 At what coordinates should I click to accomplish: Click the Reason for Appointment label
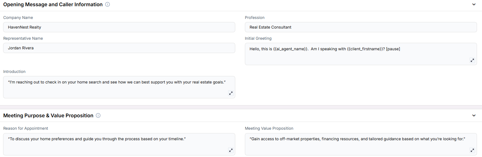pyautogui.click(x=26, y=128)
